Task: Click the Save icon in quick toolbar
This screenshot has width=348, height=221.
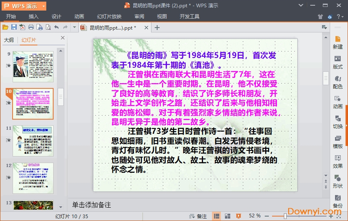Action: (14, 27)
